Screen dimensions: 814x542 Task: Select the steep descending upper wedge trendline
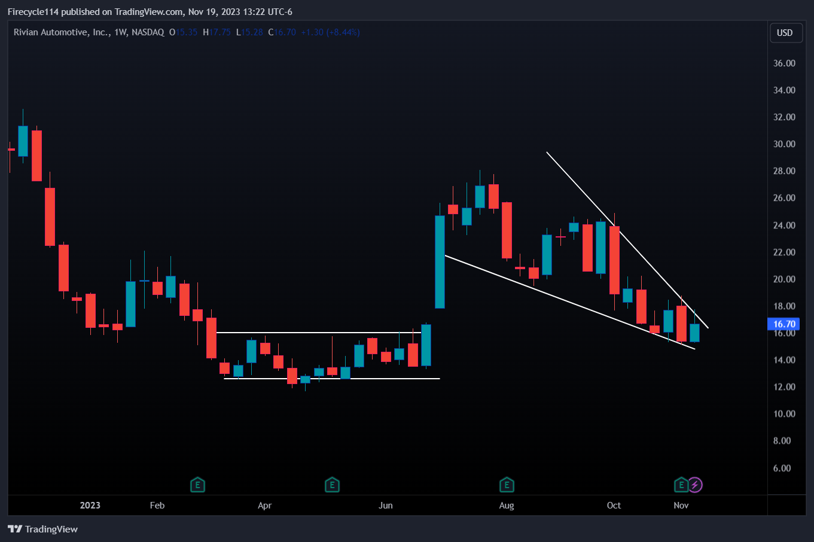(627, 240)
